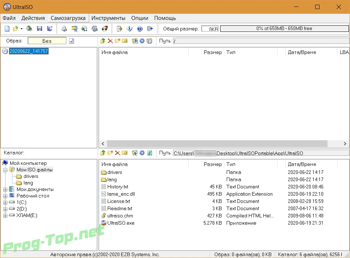Click the image Путь field showing /
Image resolution: width=350 pixels, height=258 pixels.
(x=261, y=41)
